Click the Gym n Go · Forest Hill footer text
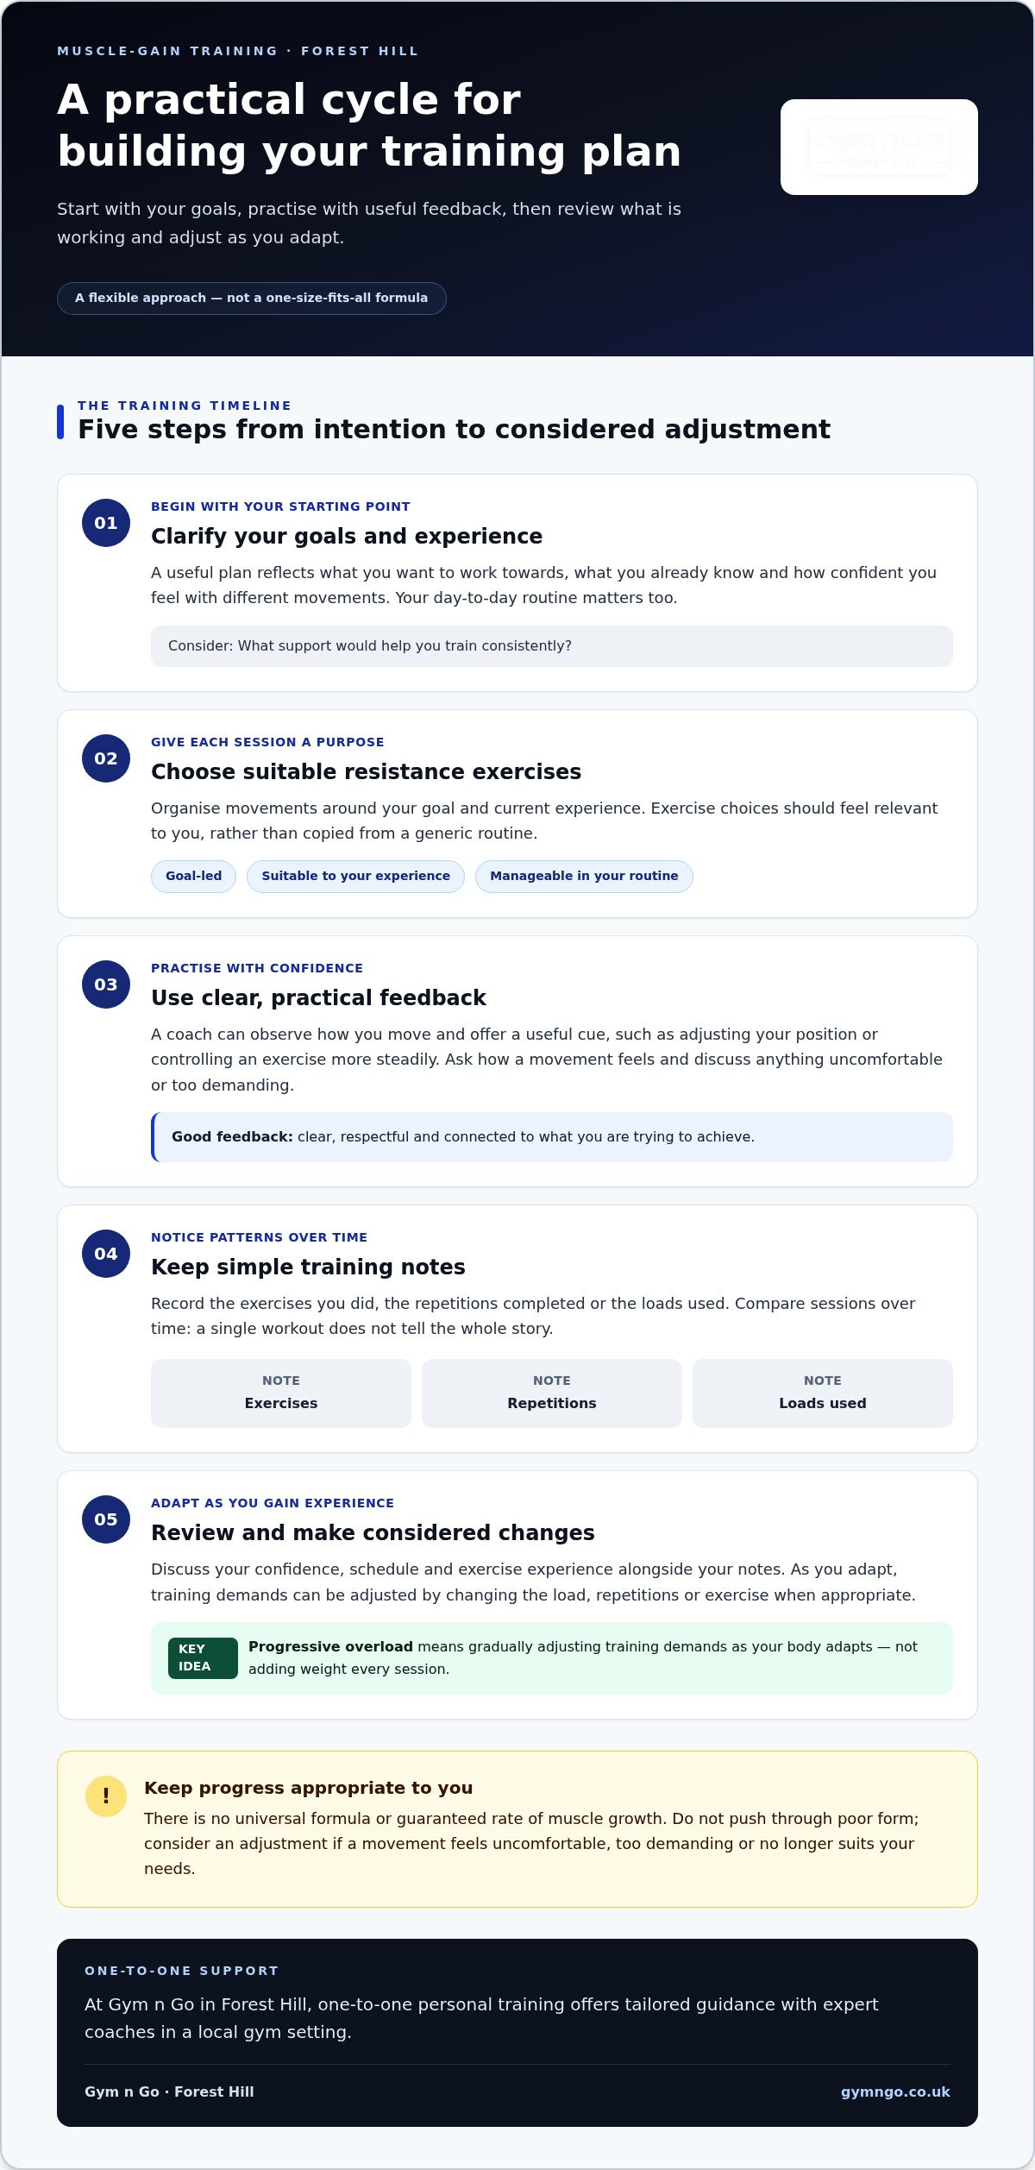 (x=169, y=2091)
